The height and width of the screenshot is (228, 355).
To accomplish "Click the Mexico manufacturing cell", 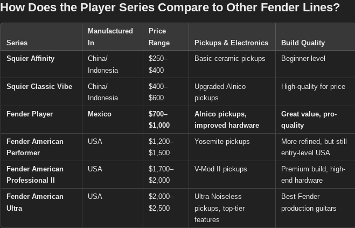I will (x=100, y=114).
